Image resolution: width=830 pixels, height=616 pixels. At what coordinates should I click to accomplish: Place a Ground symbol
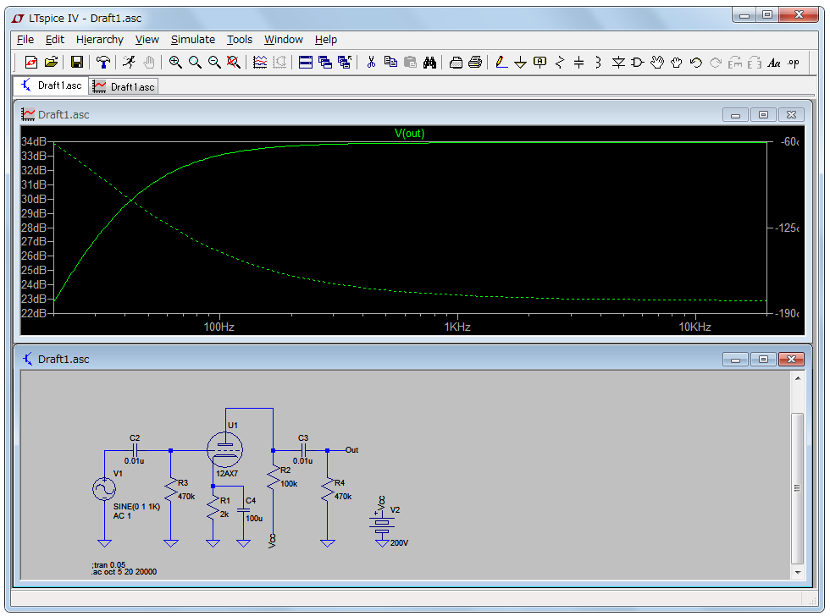(x=520, y=62)
